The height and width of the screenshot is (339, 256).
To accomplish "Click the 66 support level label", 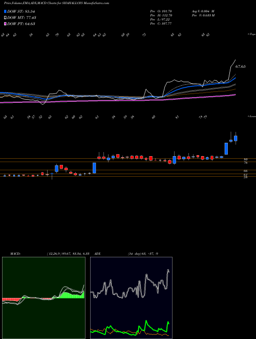I will click(246, 171).
